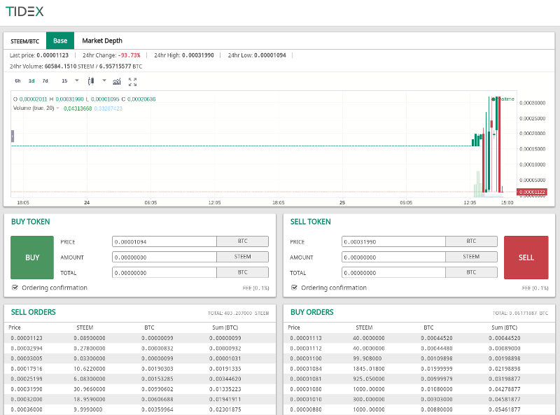Click the TIDEX logo

click(24, 11)
